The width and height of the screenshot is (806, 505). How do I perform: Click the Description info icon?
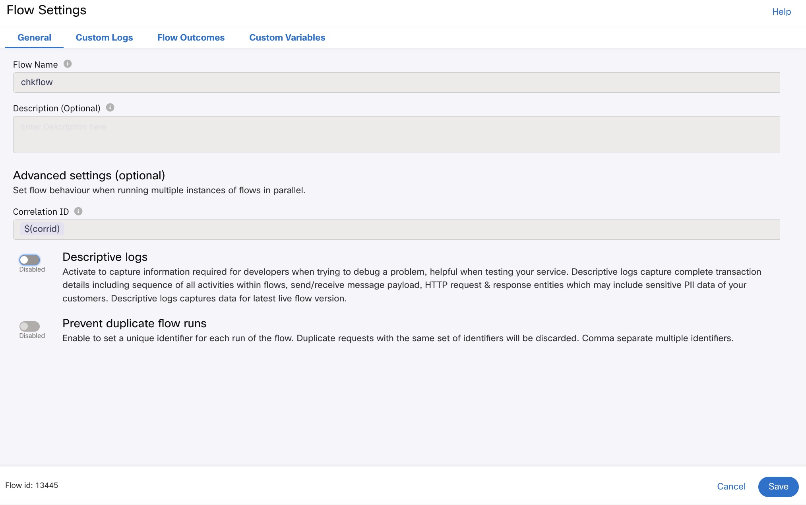(110, 107)
